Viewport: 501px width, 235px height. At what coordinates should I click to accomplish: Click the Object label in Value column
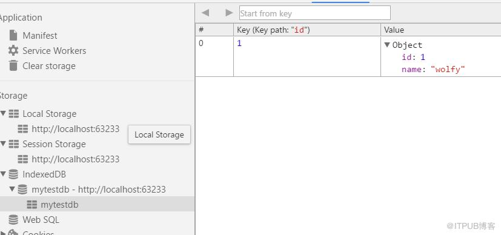click(407, 45)
